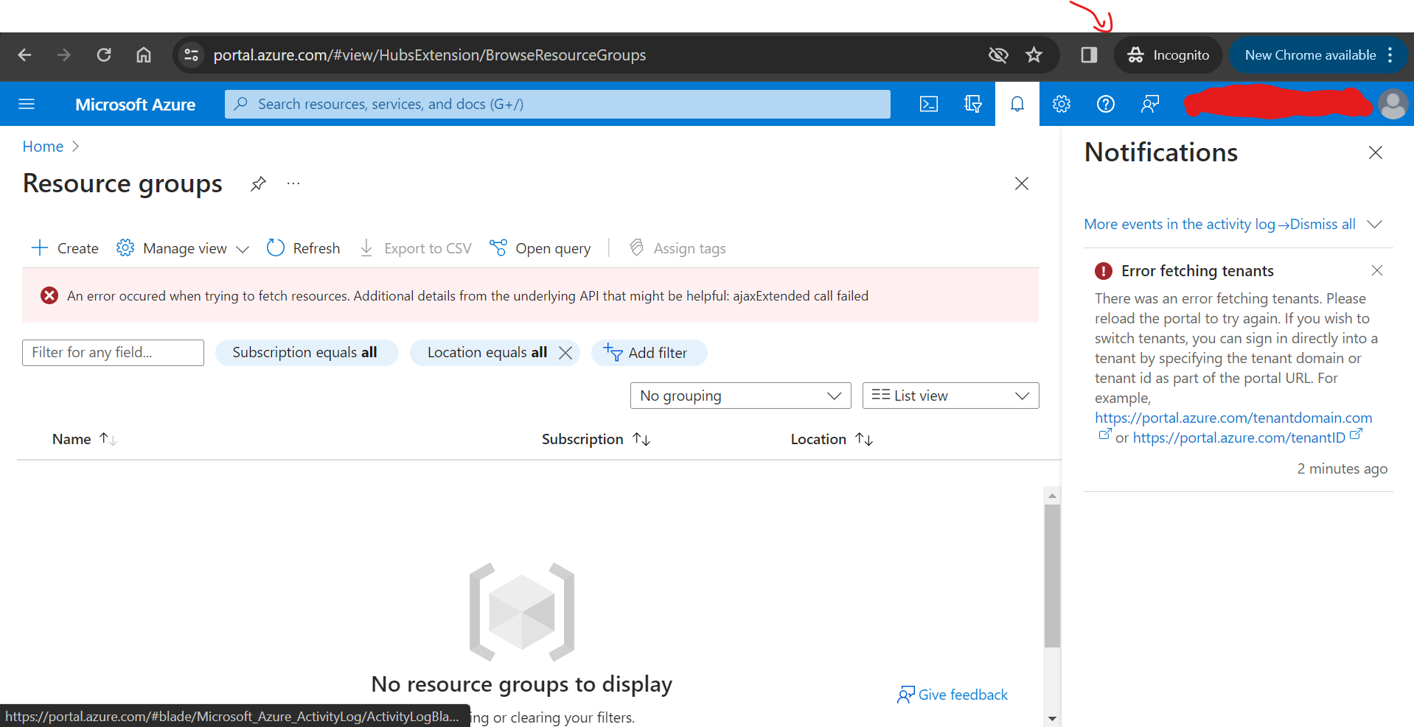Open Azure portal hamburger menu
Image resolution: width=1414 pixels, height=727 pixels.
[27, 104]
